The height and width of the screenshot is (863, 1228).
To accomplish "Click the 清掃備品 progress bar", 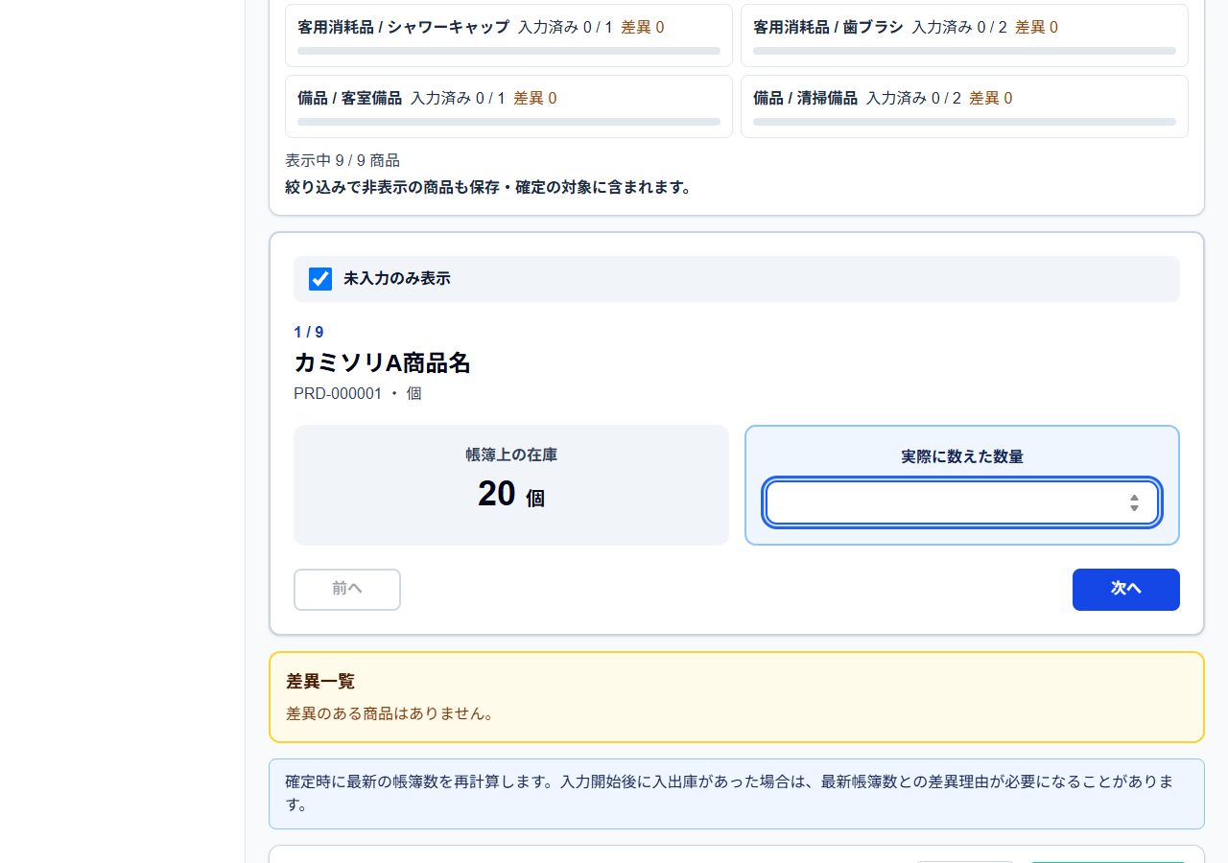I will click(x=964, y=122).
